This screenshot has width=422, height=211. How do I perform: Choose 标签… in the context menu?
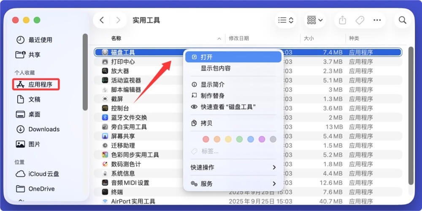233,151
